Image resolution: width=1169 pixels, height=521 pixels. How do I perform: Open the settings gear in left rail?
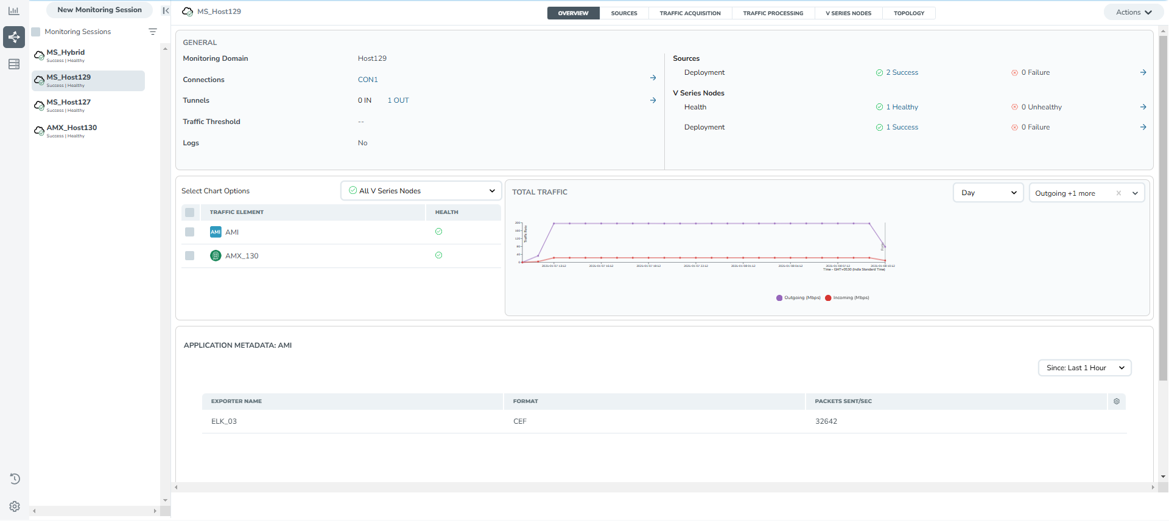tap(15, 506)
